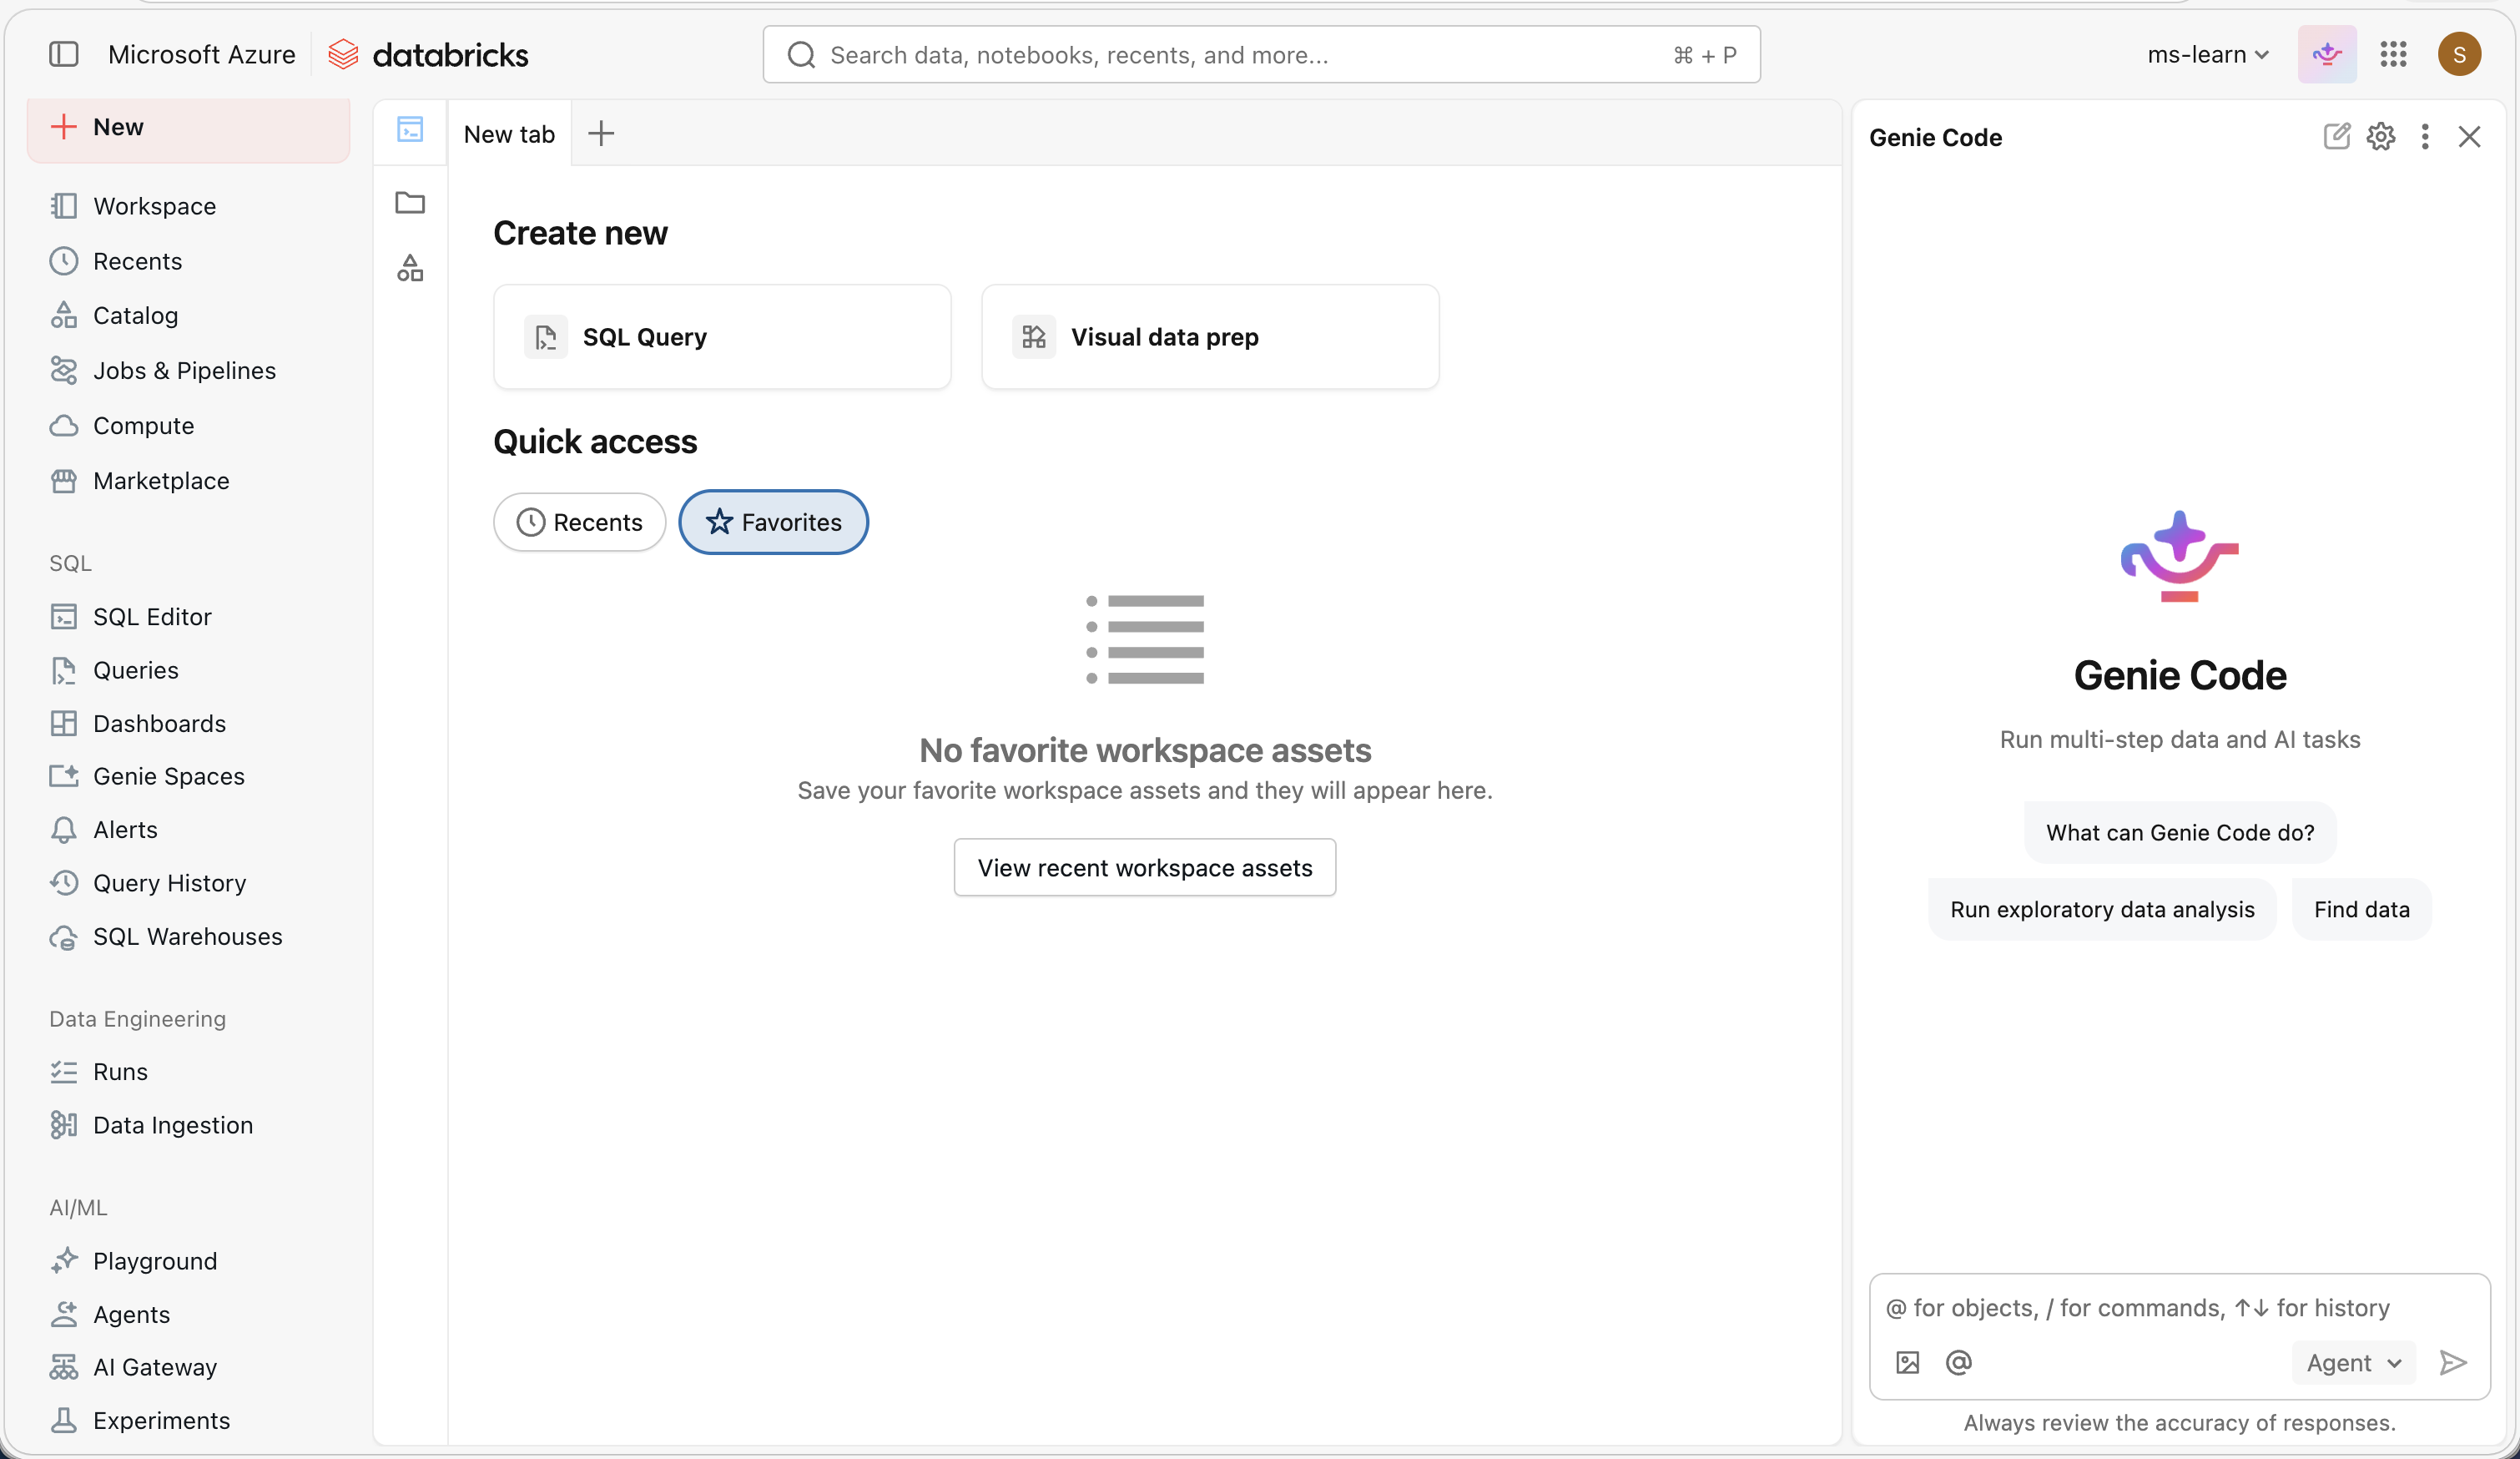Click View recent workspace assets
Viewport: 2520px width, 1459px height.
(1145, 867)
